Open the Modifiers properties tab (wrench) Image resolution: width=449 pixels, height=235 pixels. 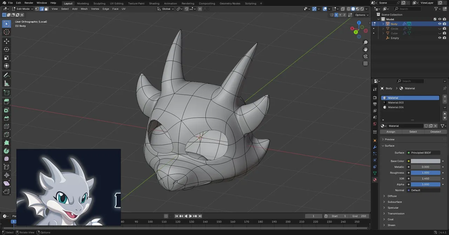(375, 147)
